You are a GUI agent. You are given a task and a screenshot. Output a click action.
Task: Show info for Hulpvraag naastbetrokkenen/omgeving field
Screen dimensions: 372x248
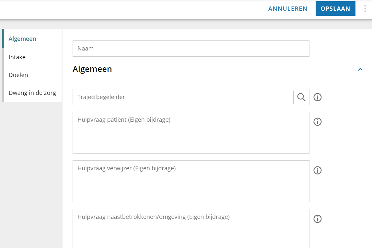(318, 219)
